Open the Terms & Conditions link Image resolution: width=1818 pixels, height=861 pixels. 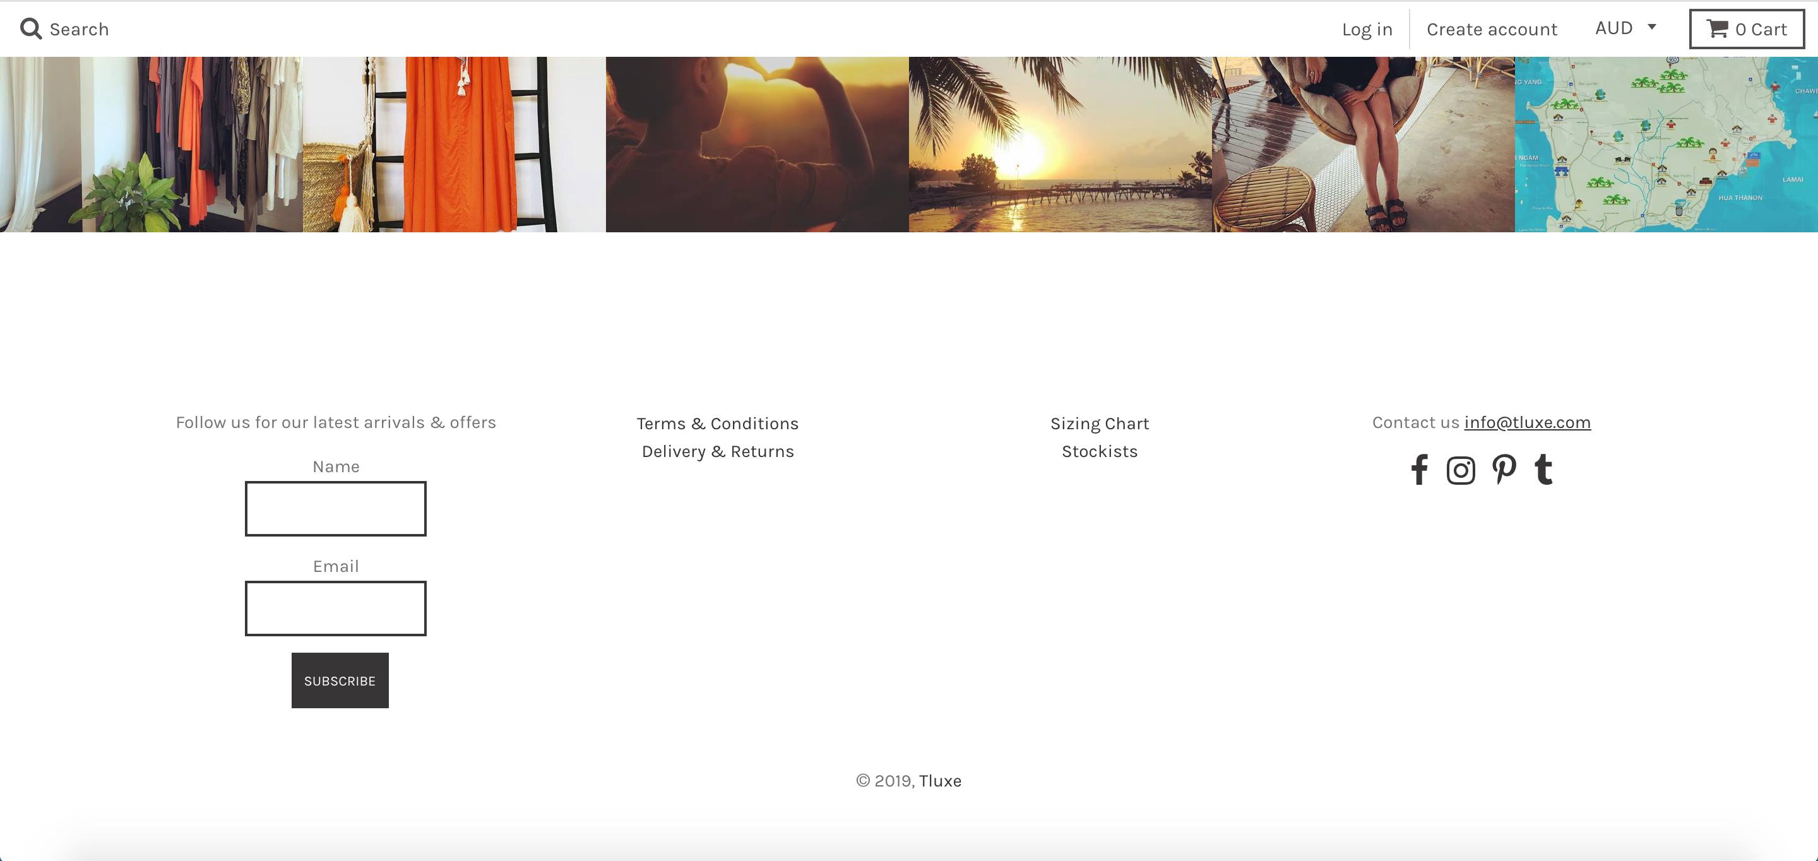718,424
